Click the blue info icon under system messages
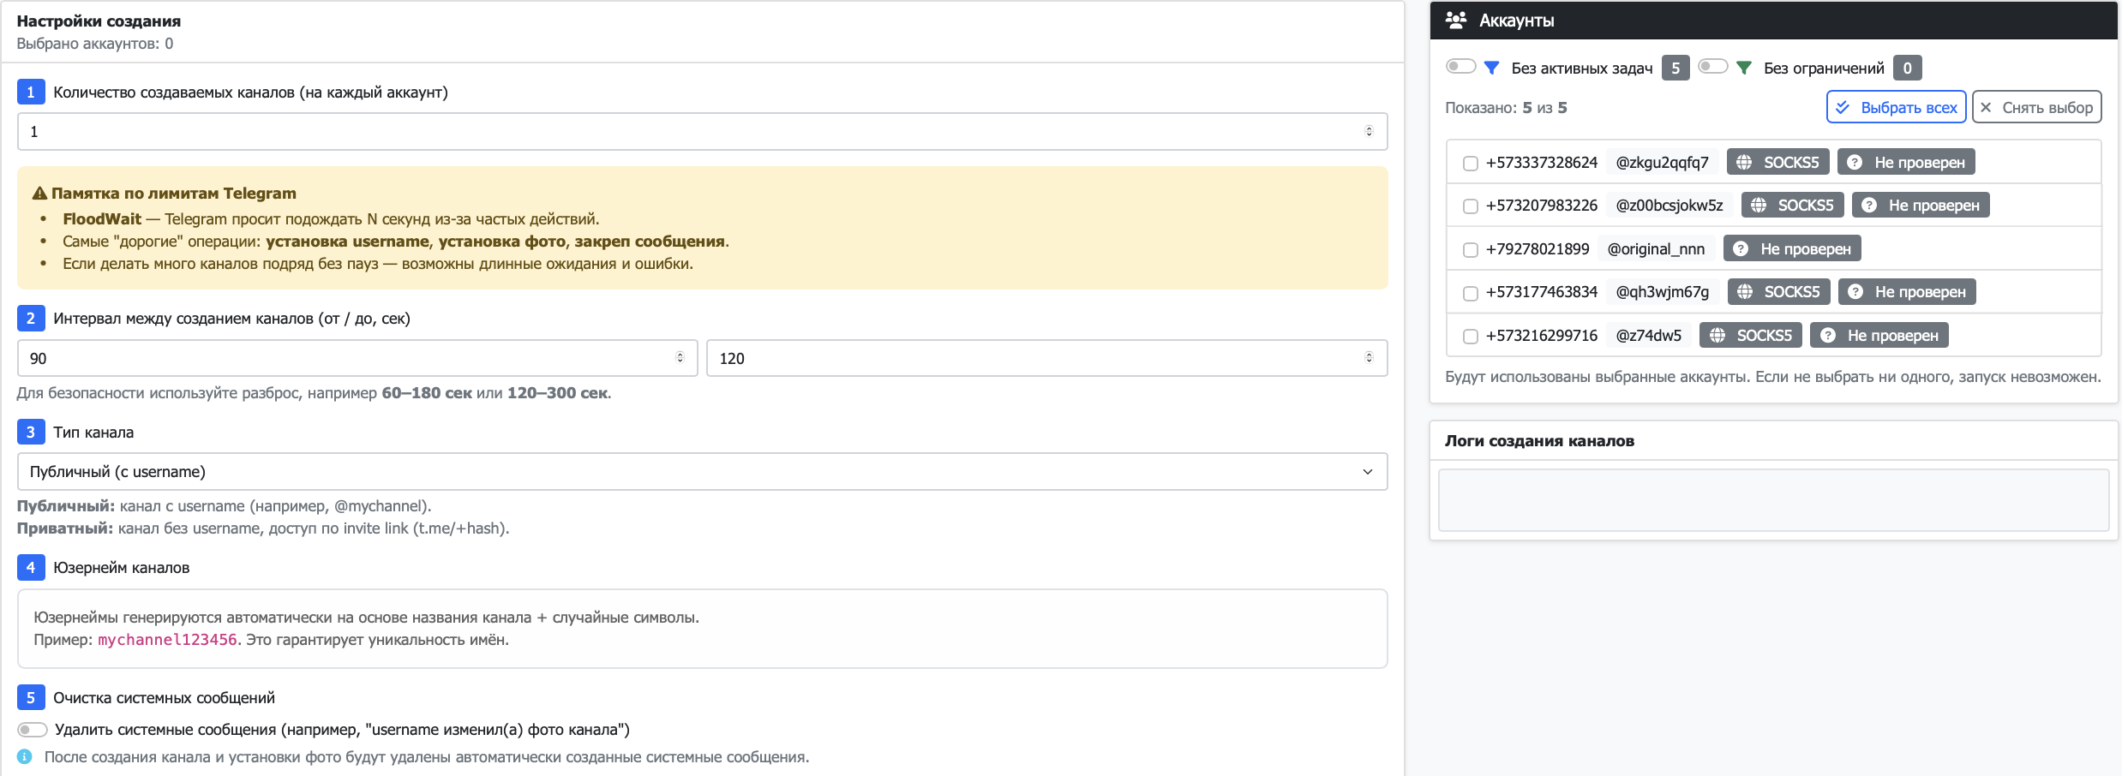The height and width of the screenshot is (776, 2122). click(x=25, y=756)
